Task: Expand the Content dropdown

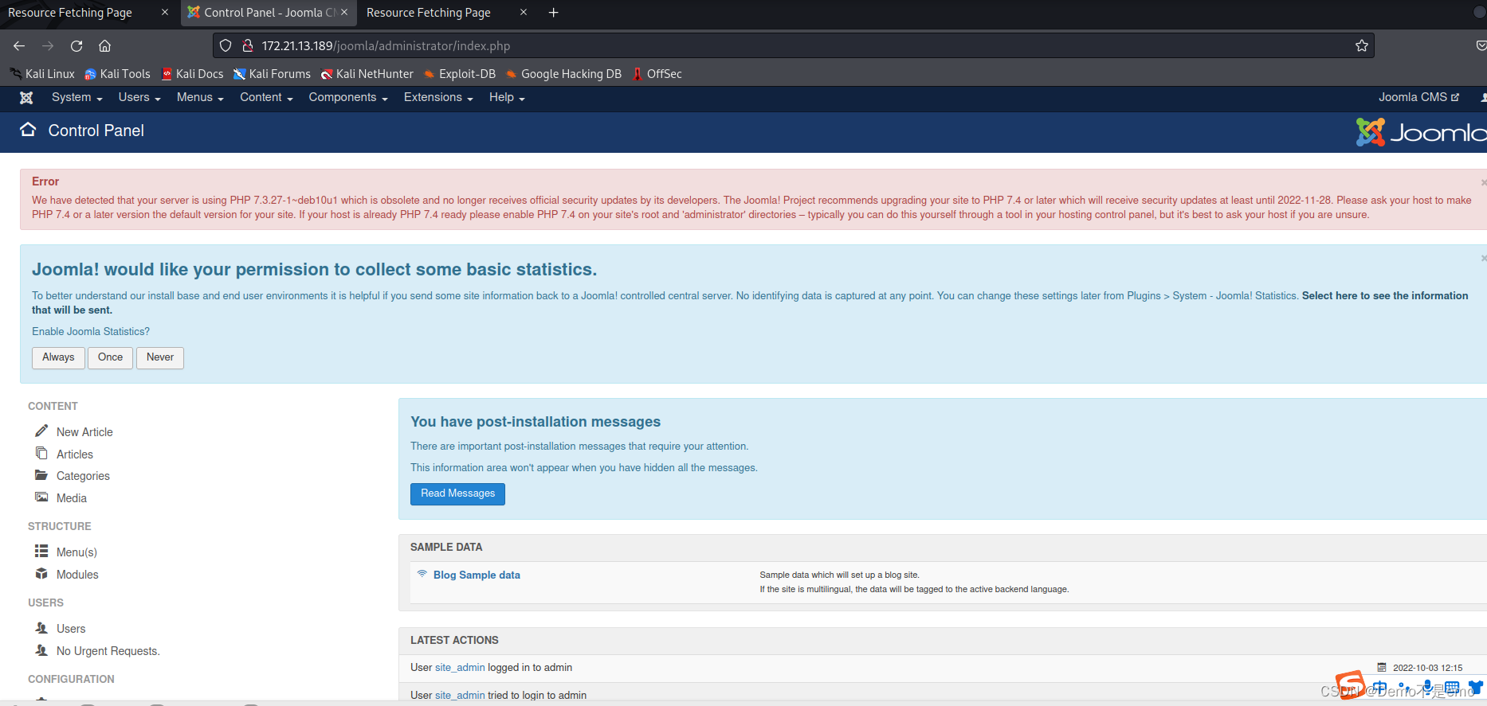Action: 266,97
